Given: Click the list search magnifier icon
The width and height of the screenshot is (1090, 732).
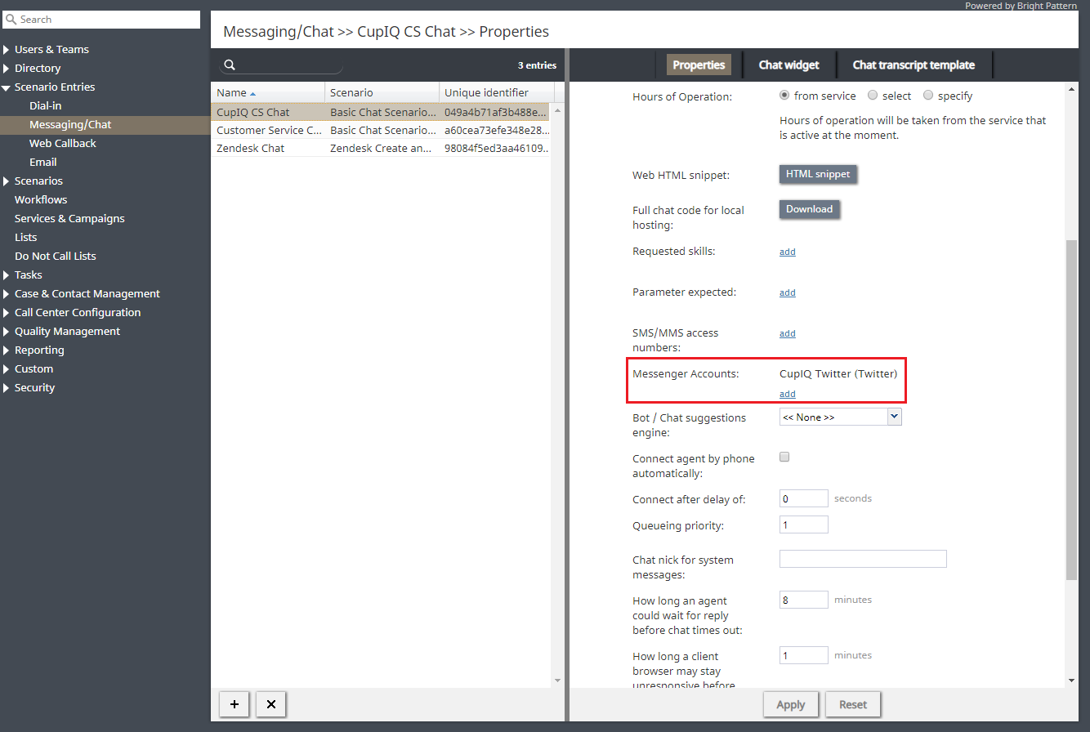Looking at the screenshot, I should pos(230,65).
